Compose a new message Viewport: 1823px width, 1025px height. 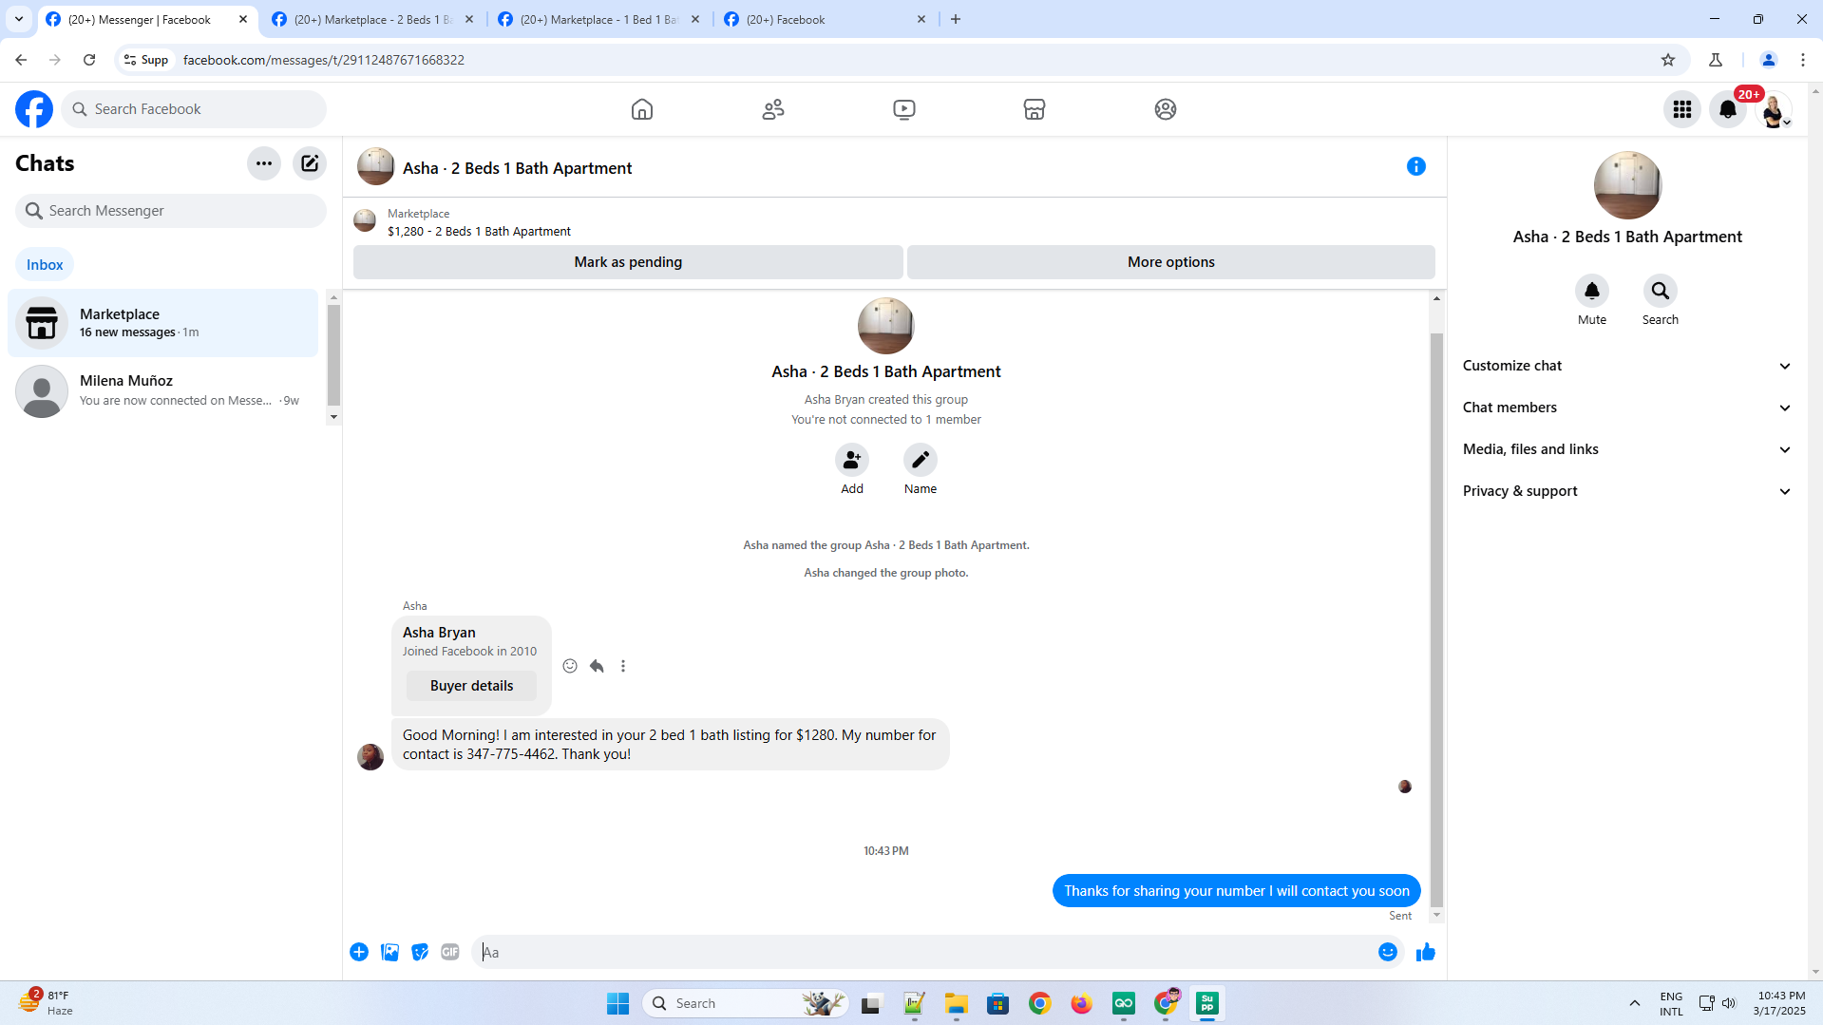pyautogui.click(x=310, y=163)
